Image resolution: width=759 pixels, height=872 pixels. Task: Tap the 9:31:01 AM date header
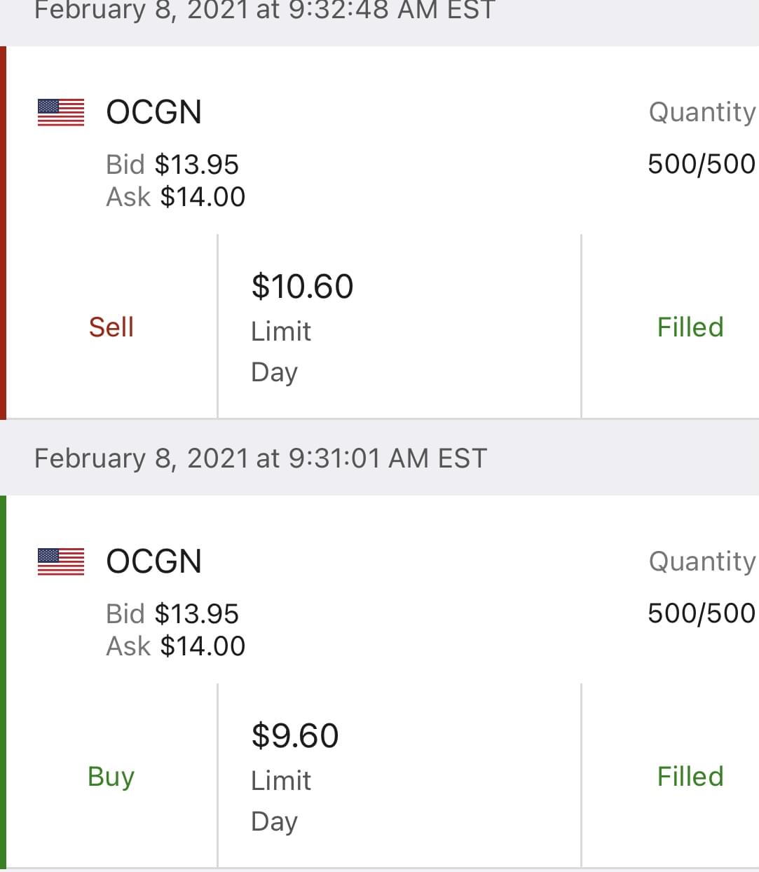[x=260, y=458]
